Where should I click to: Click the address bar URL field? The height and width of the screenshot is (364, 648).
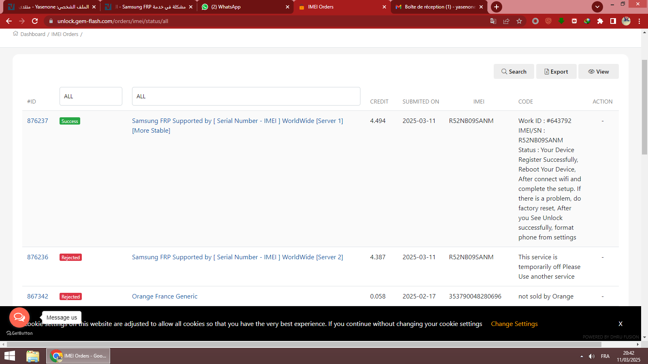[x=267, y=21]
